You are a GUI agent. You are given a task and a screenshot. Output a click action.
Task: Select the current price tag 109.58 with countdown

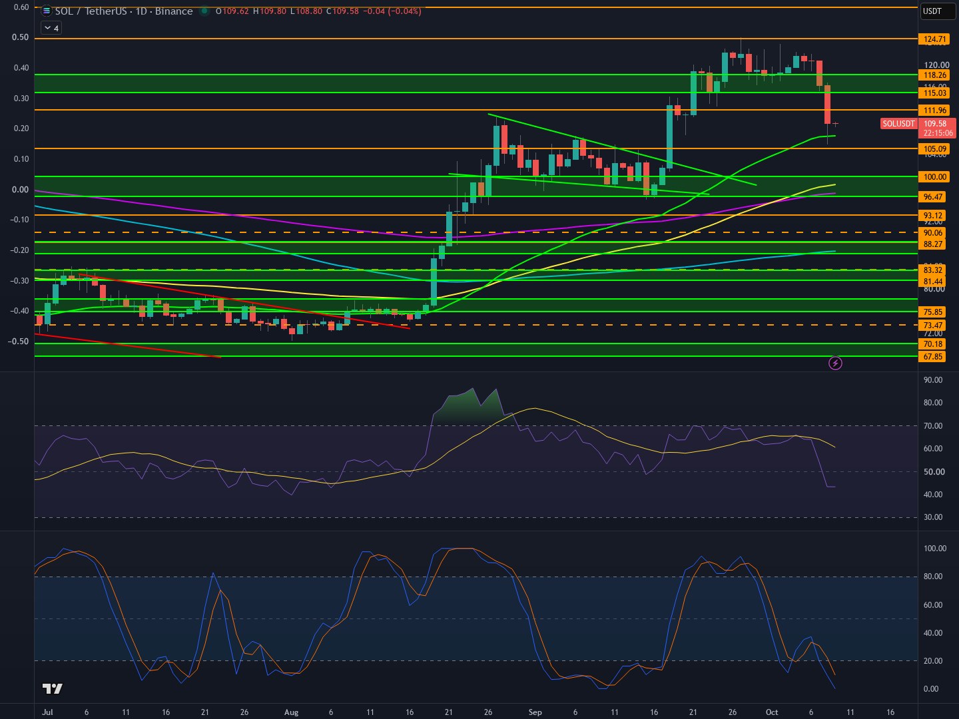click(x=936, y=128)
